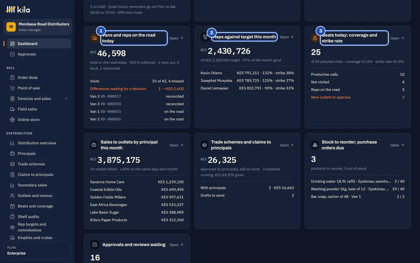Click Drafts to send row
The image size is (420, 263).
(x=247, y=195)
